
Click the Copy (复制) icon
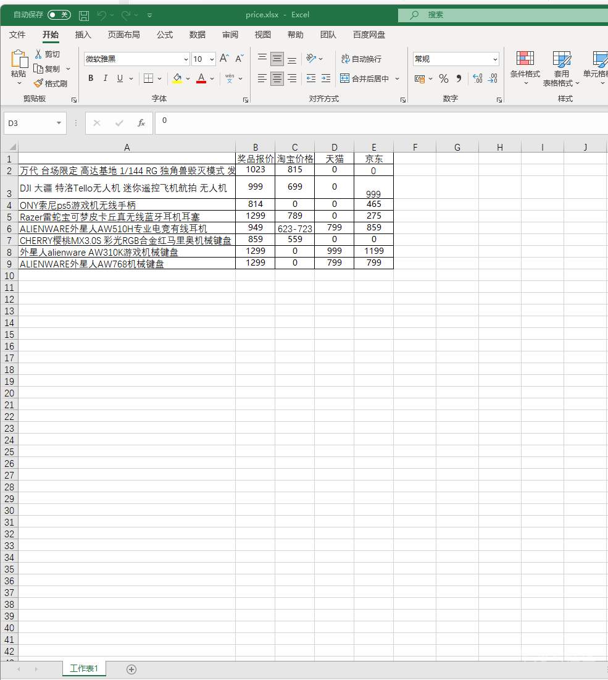[x=38, y=69]
